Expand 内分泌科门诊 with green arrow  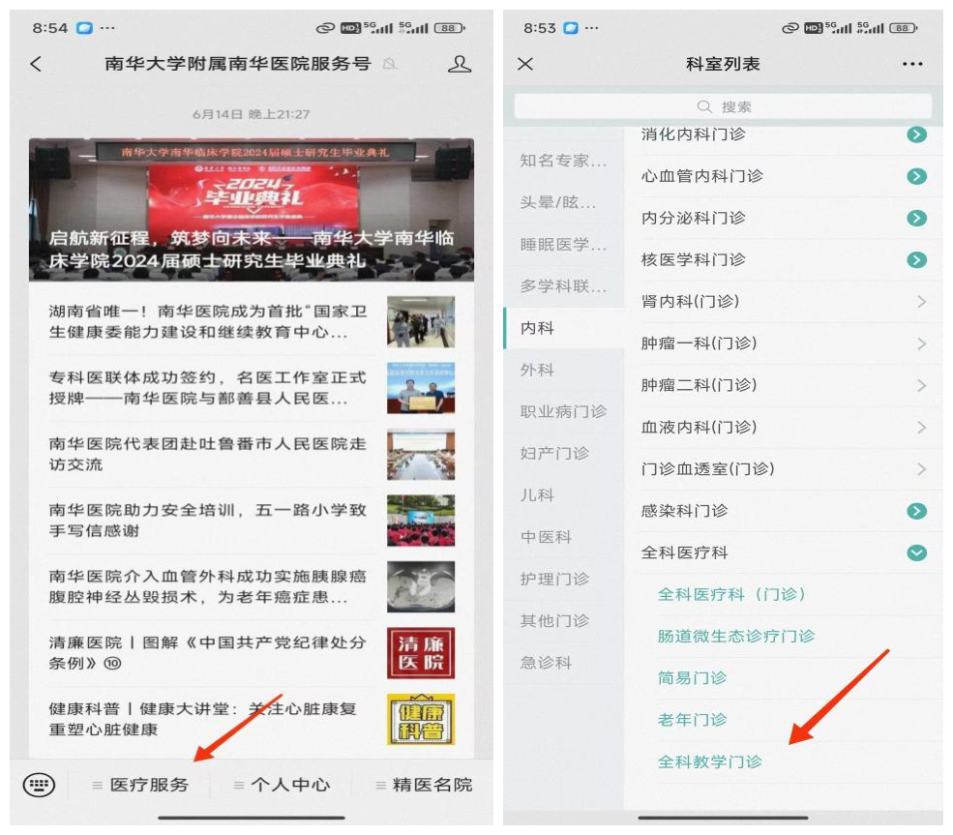tap(916, 218)
